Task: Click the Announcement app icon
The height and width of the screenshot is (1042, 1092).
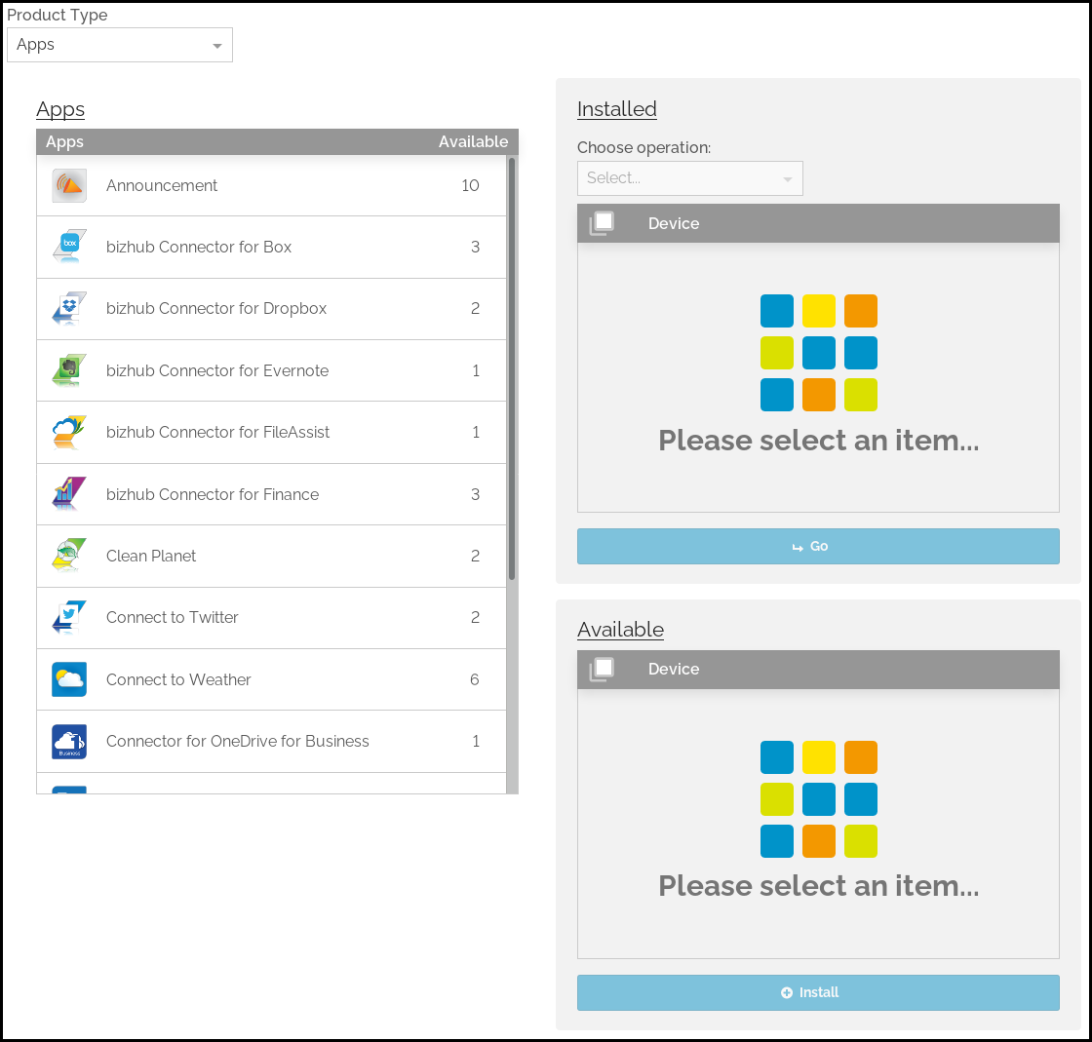Action: coord(69,185)
